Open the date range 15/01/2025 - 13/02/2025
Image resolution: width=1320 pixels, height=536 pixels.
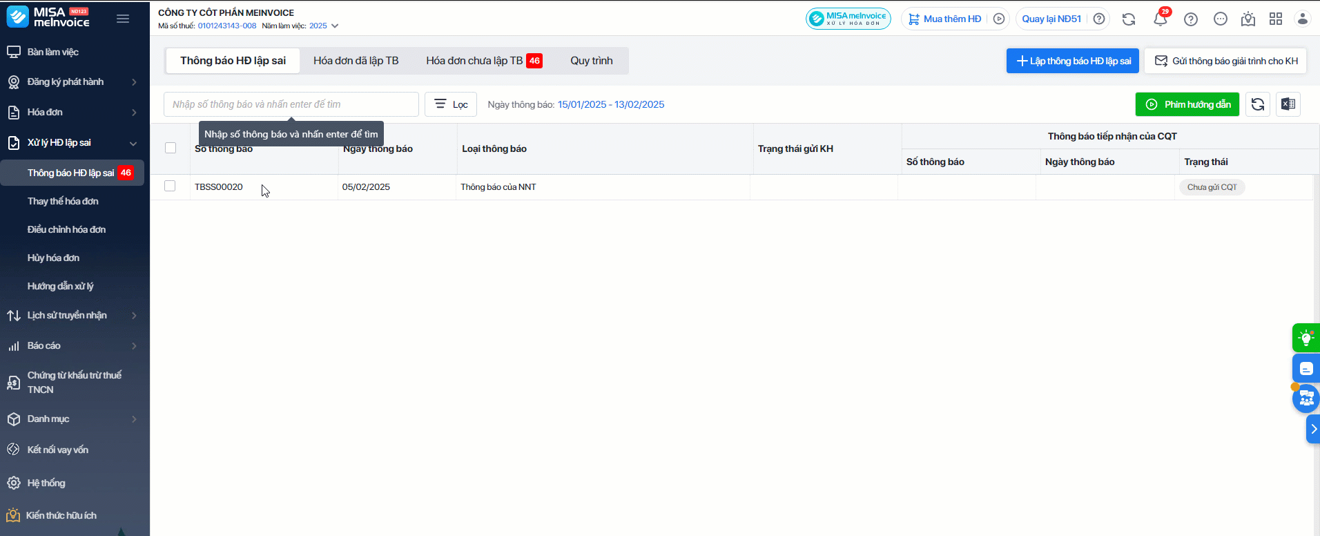point(610,105)
